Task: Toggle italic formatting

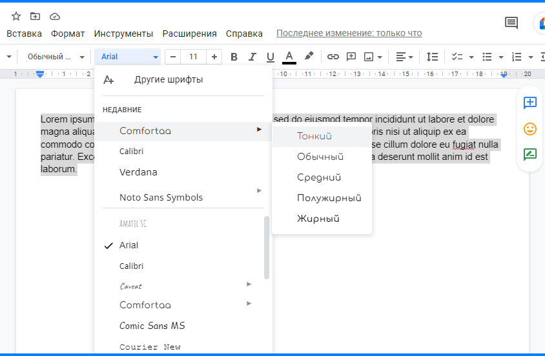Action: (252, 57)
